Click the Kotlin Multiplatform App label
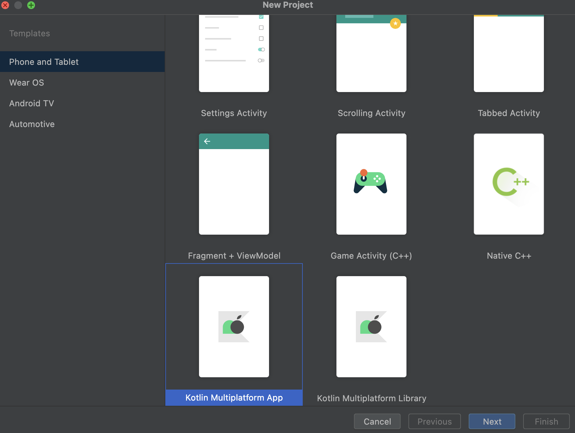Screen dimensions: 575x433 coord(234,398)
